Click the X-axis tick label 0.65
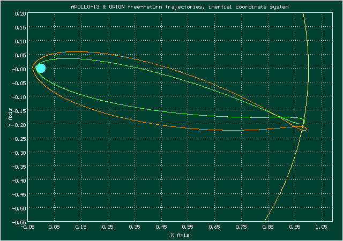This screenshot has height=241, width=343. tap(214, 227)
